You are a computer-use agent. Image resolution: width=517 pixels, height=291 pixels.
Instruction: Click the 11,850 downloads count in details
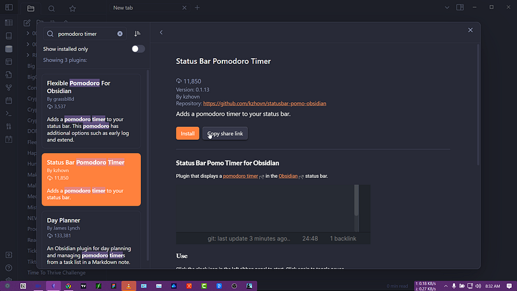[x=189, y=81]
